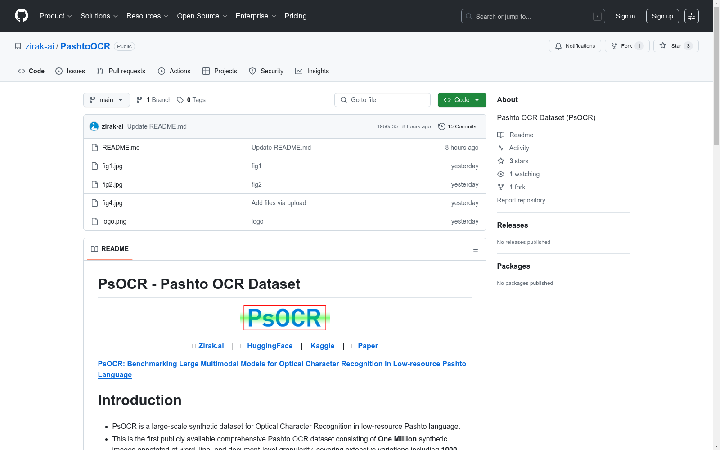Open the Insights tab
720x450 pixels.
[x=312, y=71]
